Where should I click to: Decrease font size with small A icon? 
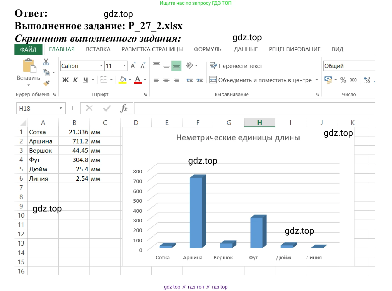click(143, 66)
